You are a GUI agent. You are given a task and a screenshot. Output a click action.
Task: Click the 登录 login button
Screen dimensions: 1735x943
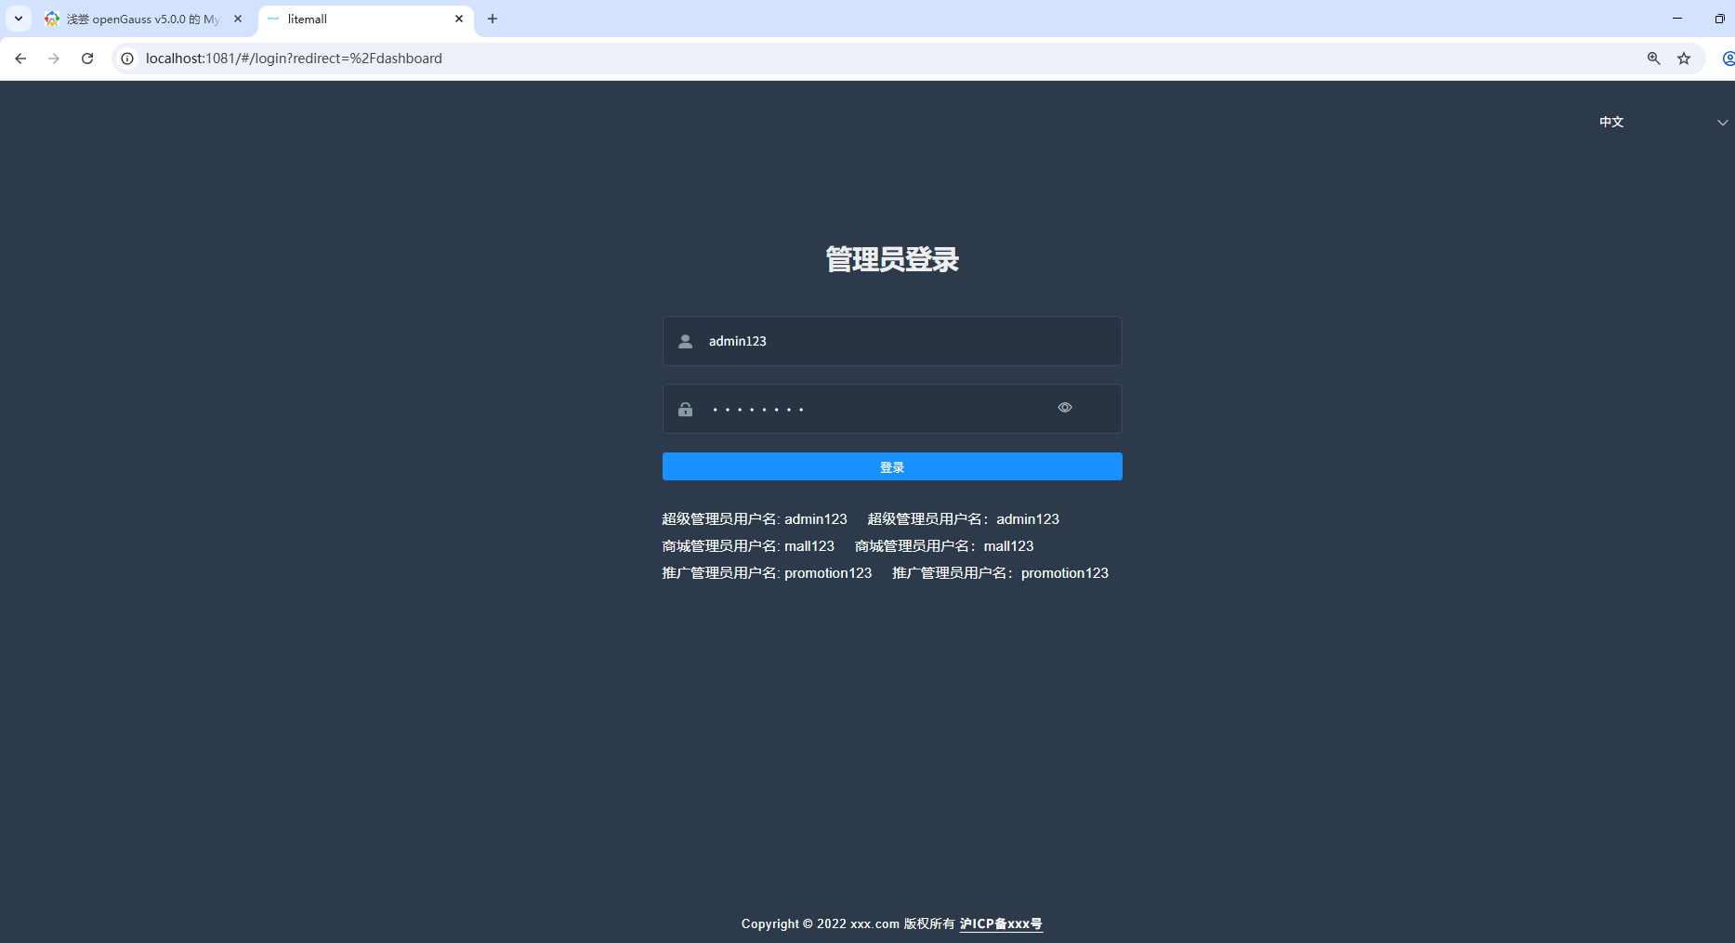[891, 466]
